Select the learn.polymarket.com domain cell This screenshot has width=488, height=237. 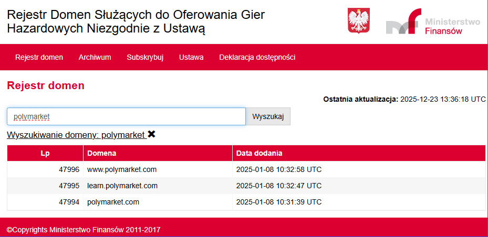(x=158, y=186)
